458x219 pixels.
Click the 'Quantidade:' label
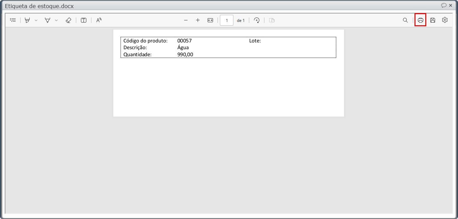pyautogui.click(x=138, y=54)
